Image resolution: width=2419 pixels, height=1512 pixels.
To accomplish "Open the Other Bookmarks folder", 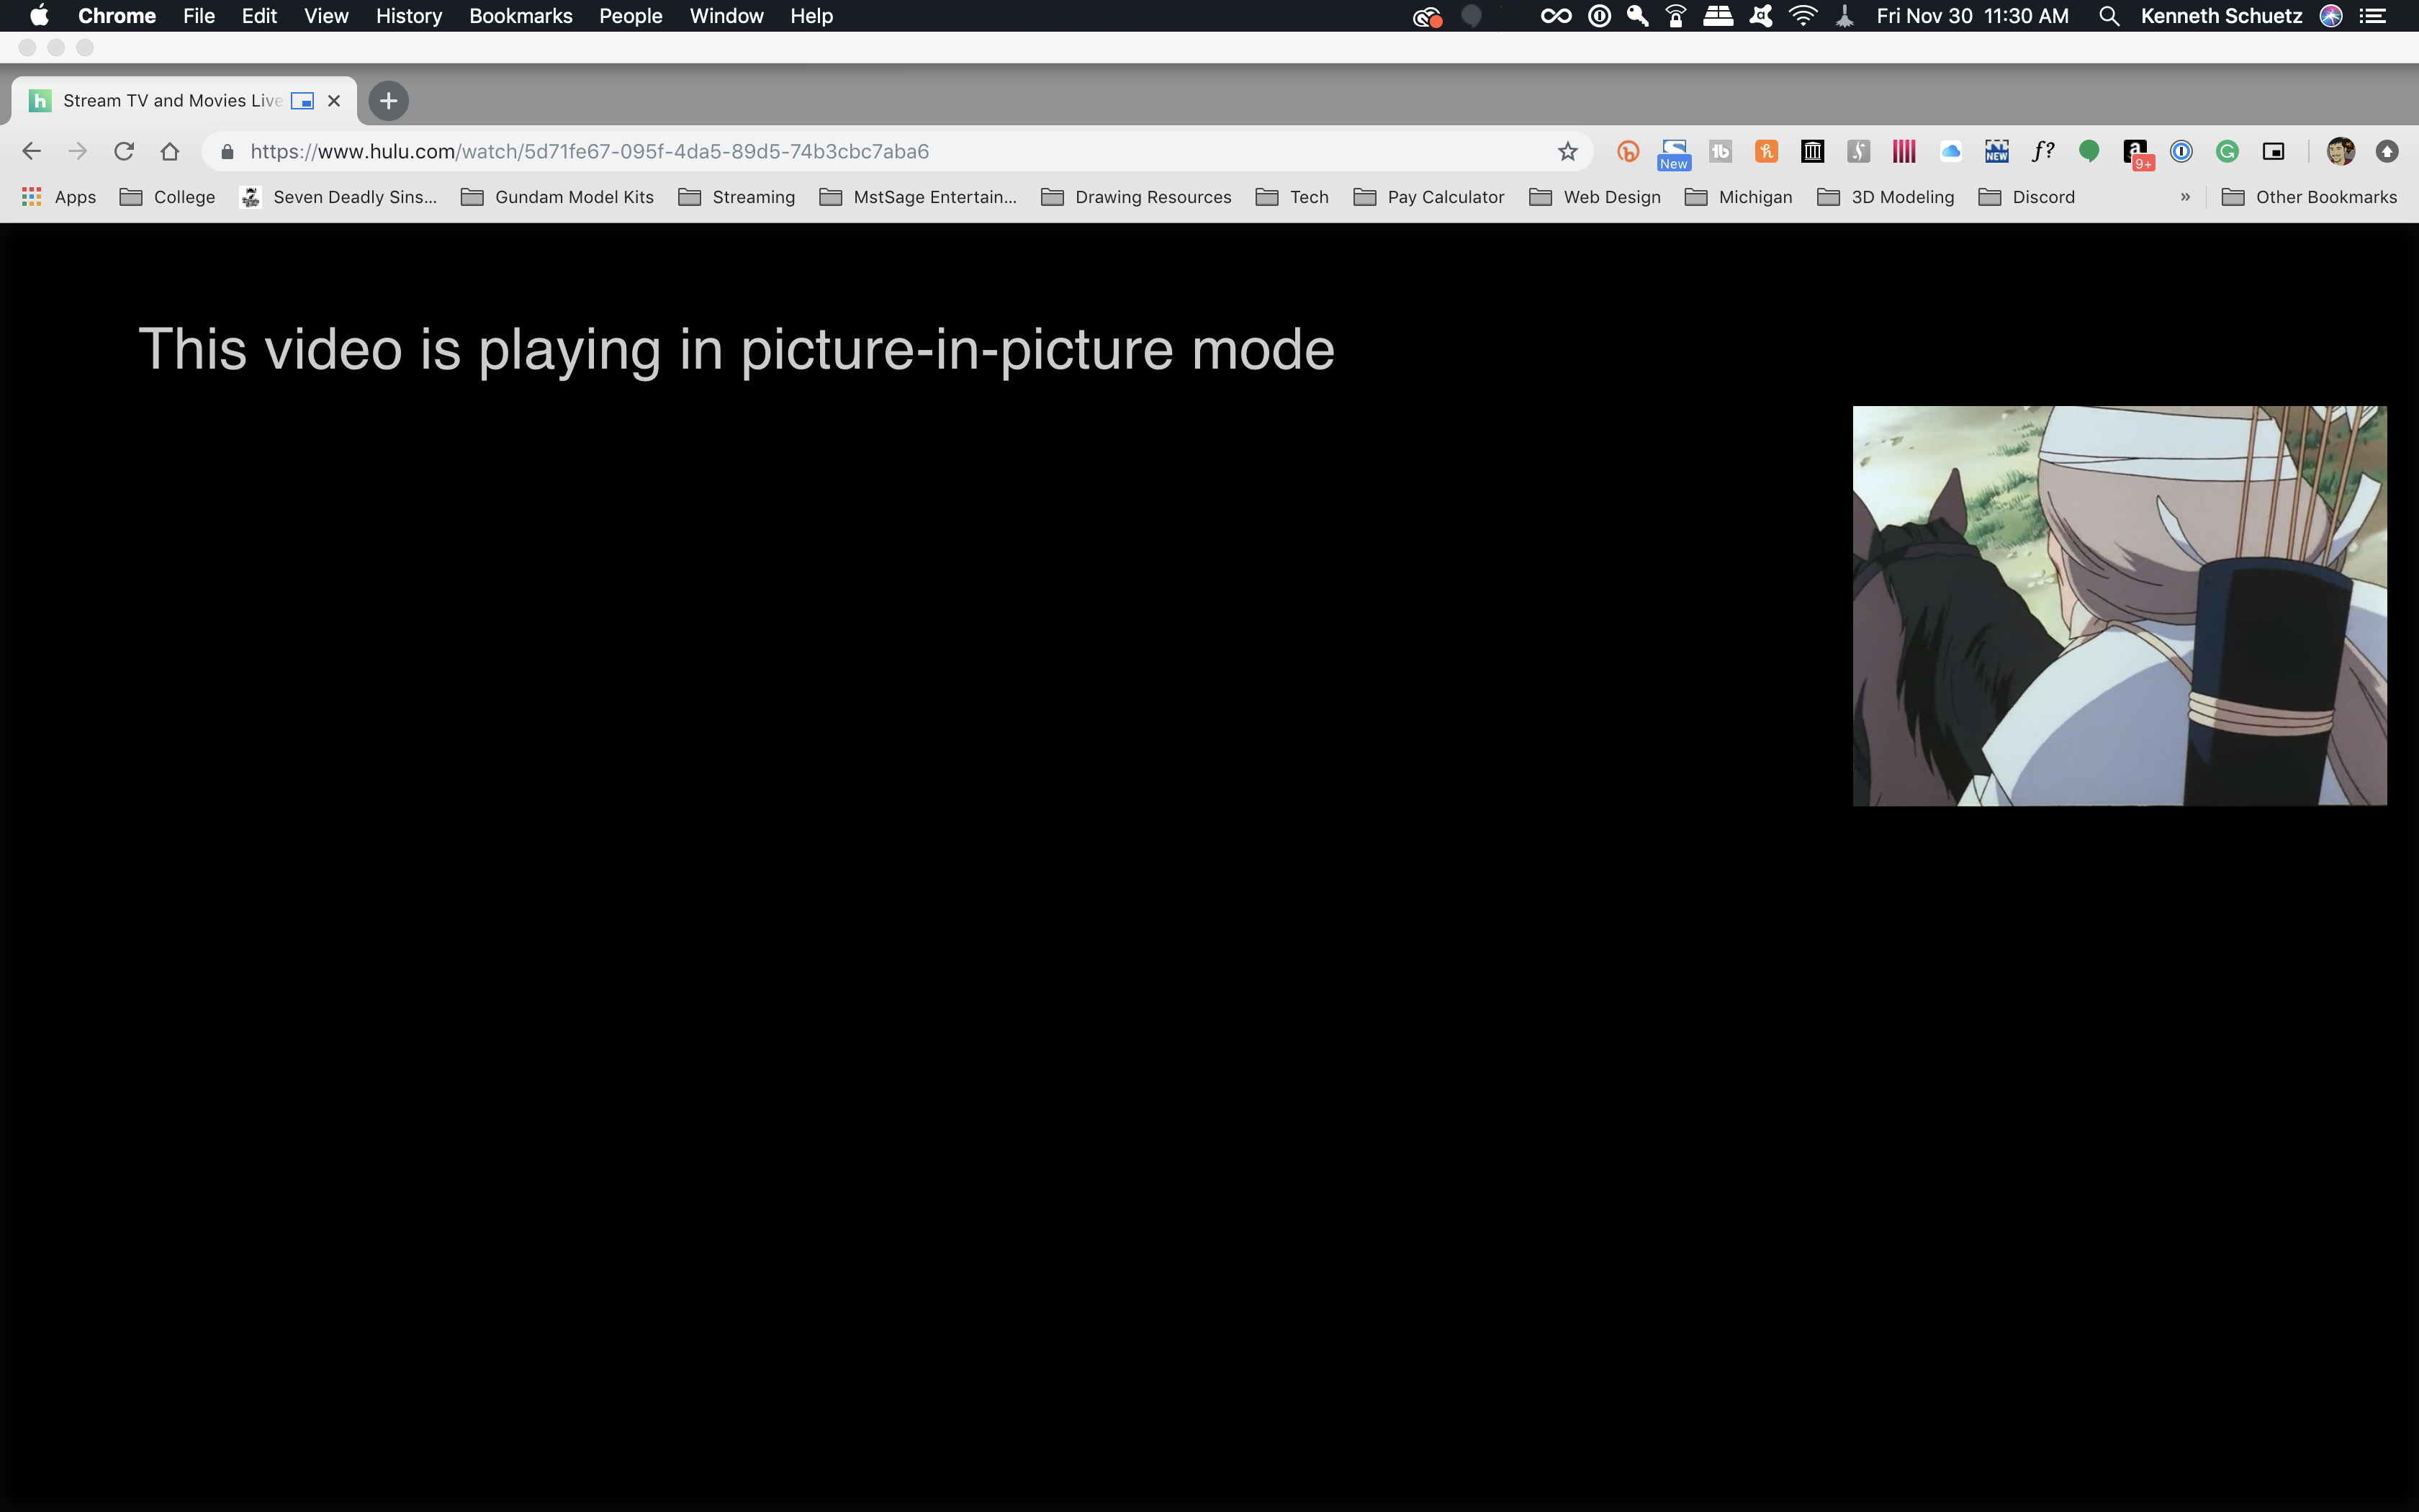I will [2309, 197].
